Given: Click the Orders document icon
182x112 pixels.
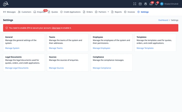Looking at the screenshot, I should pos(84,12).
